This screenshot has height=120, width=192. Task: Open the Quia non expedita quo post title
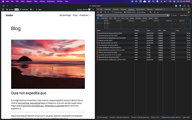point(29,93)
